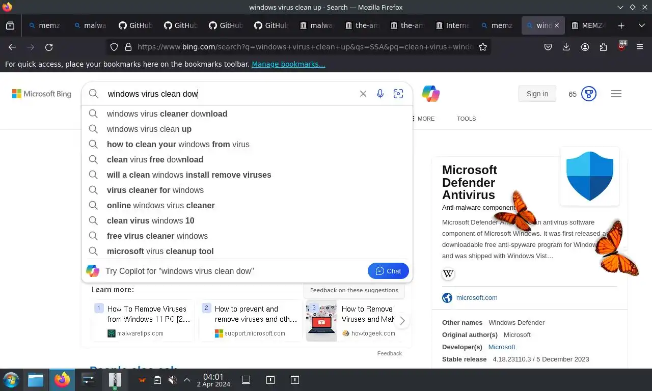Viewport: 652px width, 391px height.
Task: Clear the Bing search box text
Action: [x=363, y=94]
